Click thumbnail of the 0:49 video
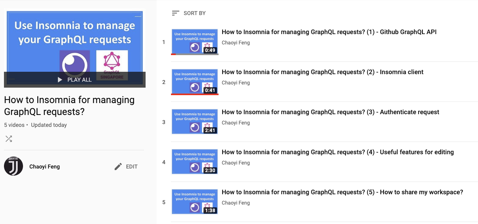This screenshot has height=224, width=478. 195,42
